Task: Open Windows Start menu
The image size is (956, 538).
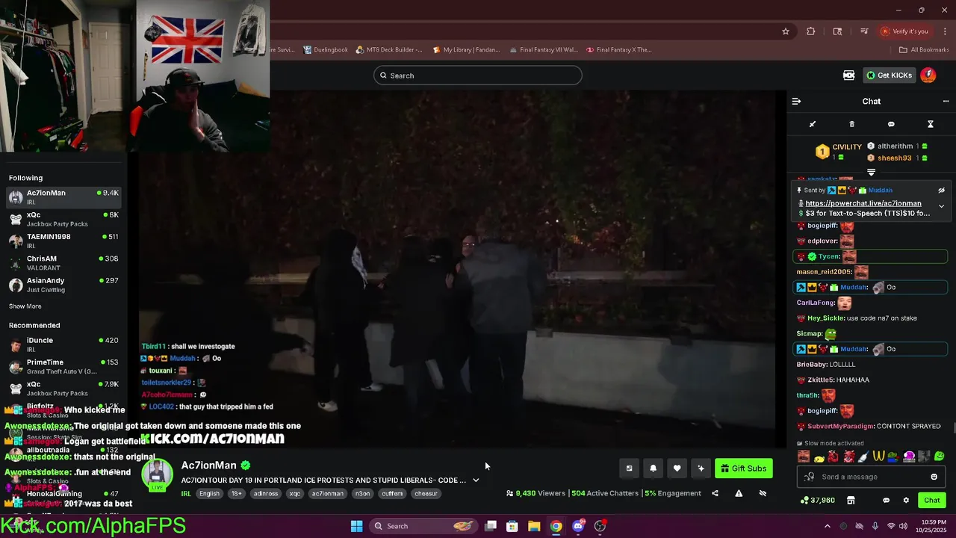Action: click(x=356, y=526)
